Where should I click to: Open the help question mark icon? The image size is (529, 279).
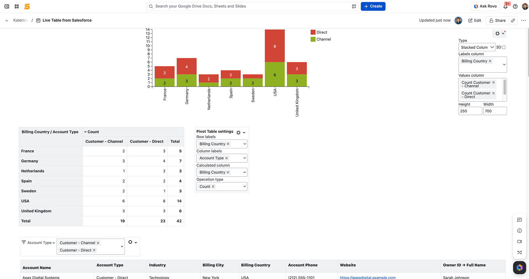click(515, 6)
